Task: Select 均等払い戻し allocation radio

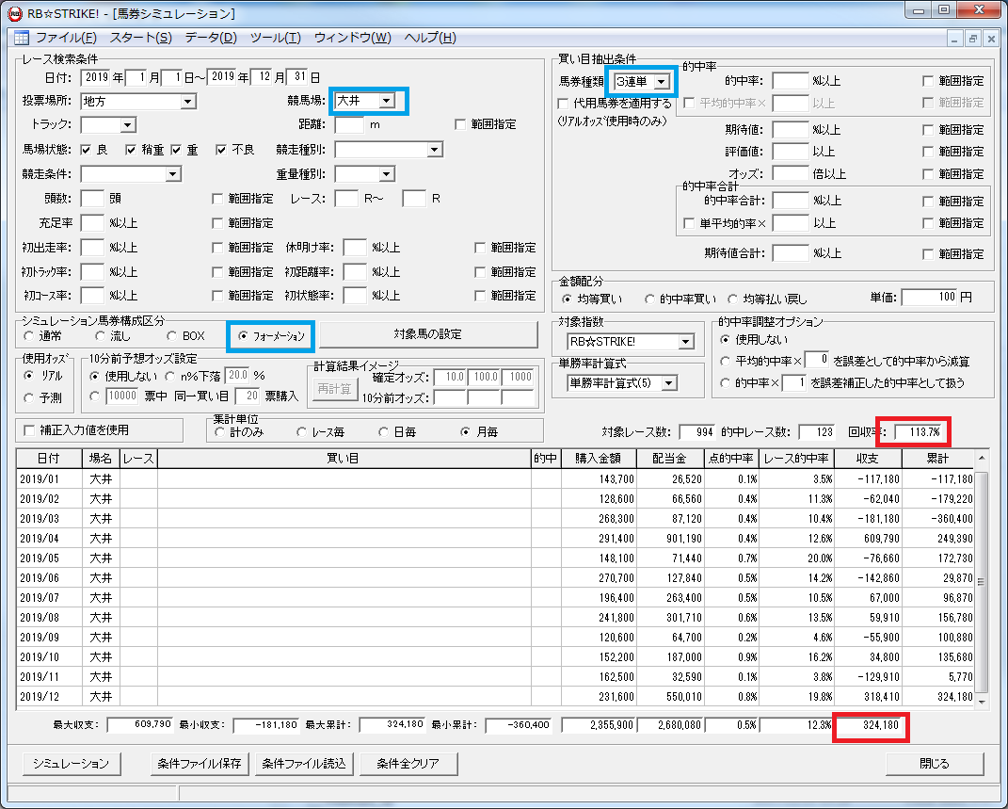Action: [x=733, y=299]
